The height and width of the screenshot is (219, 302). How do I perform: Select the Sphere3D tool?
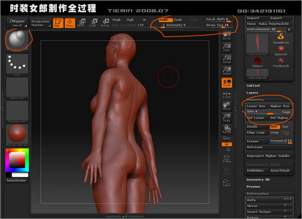pyautogui.click(x=281, y=50)
